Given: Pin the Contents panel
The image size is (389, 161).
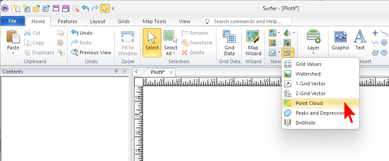Looking at the screenshot, I should point(116,72).
